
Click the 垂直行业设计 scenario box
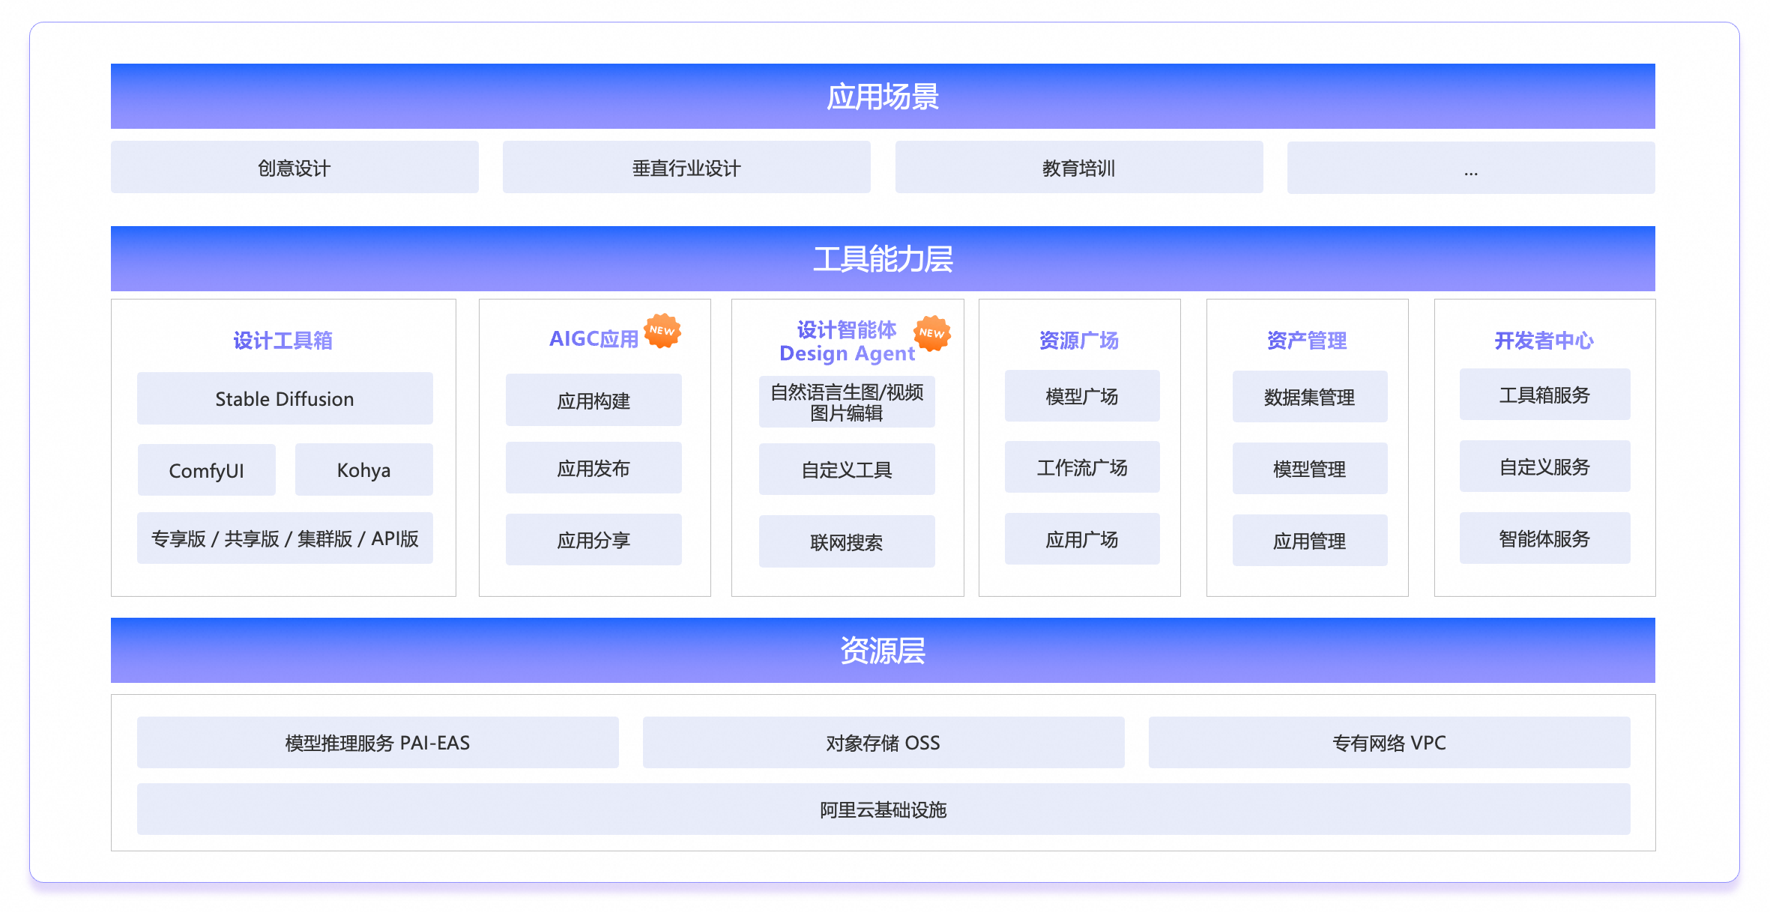pos(686,168)
